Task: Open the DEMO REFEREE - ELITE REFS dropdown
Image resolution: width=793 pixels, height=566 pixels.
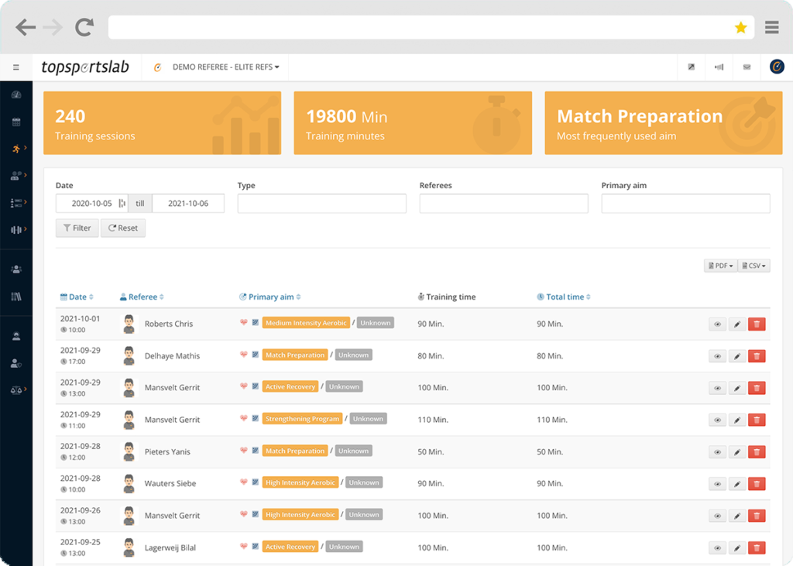Action: [x=225, y=67]
